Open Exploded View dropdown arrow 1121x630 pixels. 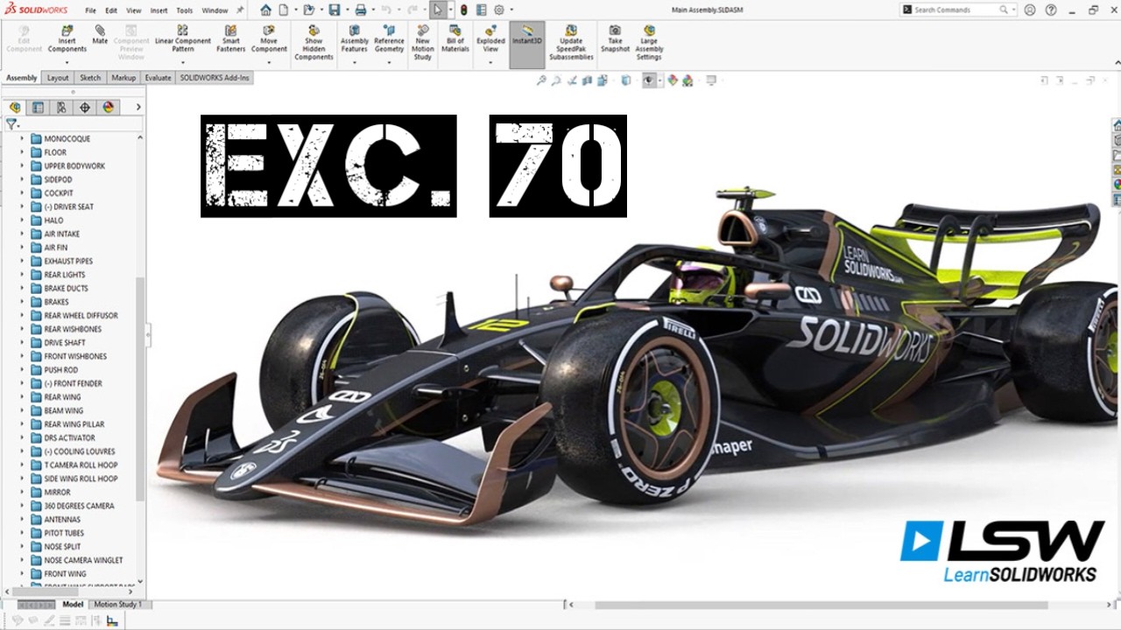click(x=490, y=63)
